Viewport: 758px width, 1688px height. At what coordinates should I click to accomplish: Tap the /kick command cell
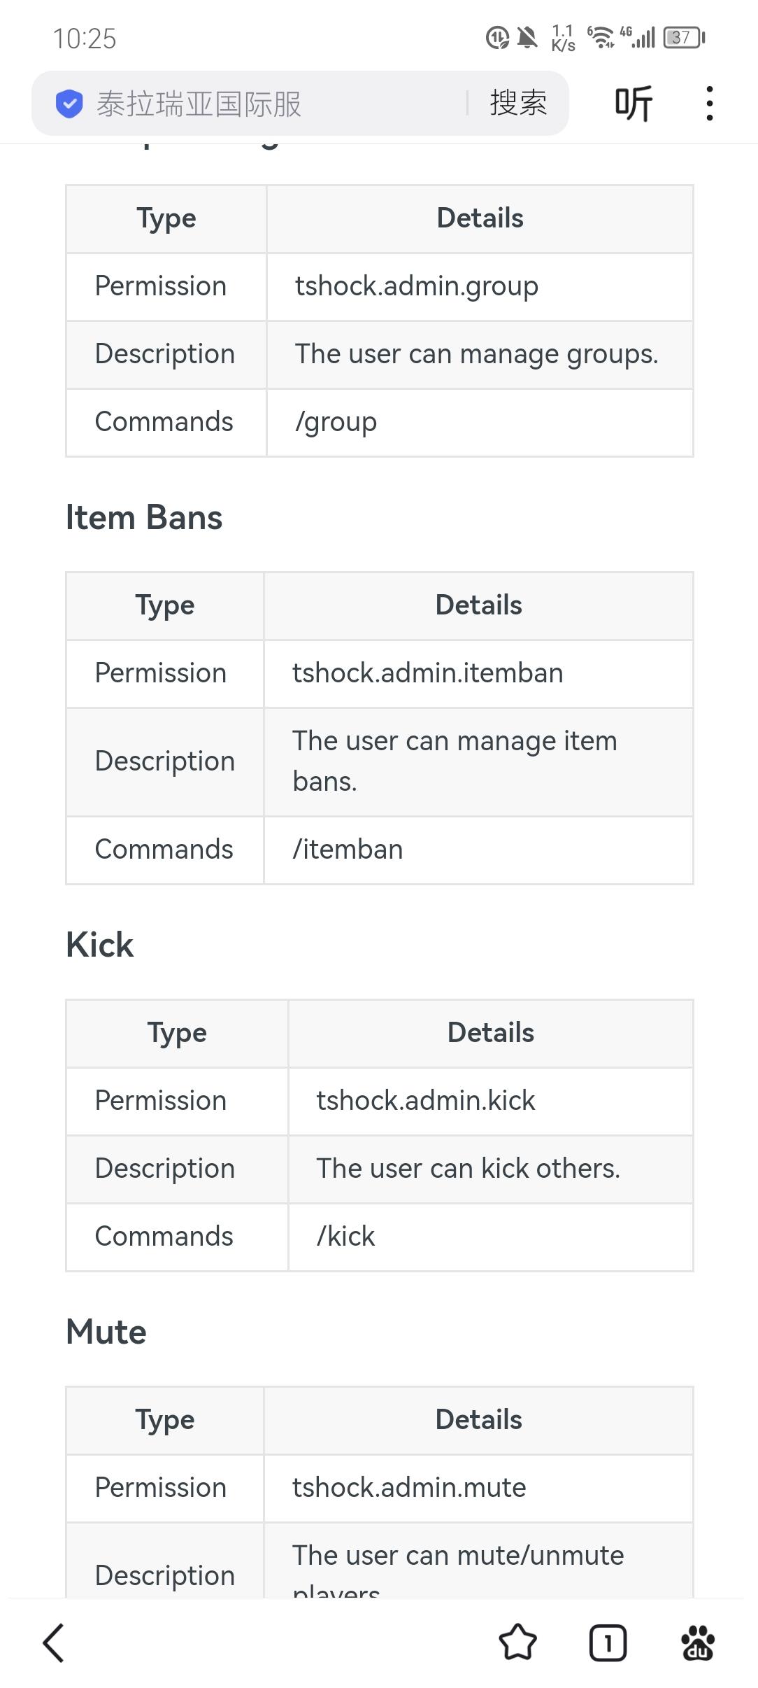(490, 1237)
